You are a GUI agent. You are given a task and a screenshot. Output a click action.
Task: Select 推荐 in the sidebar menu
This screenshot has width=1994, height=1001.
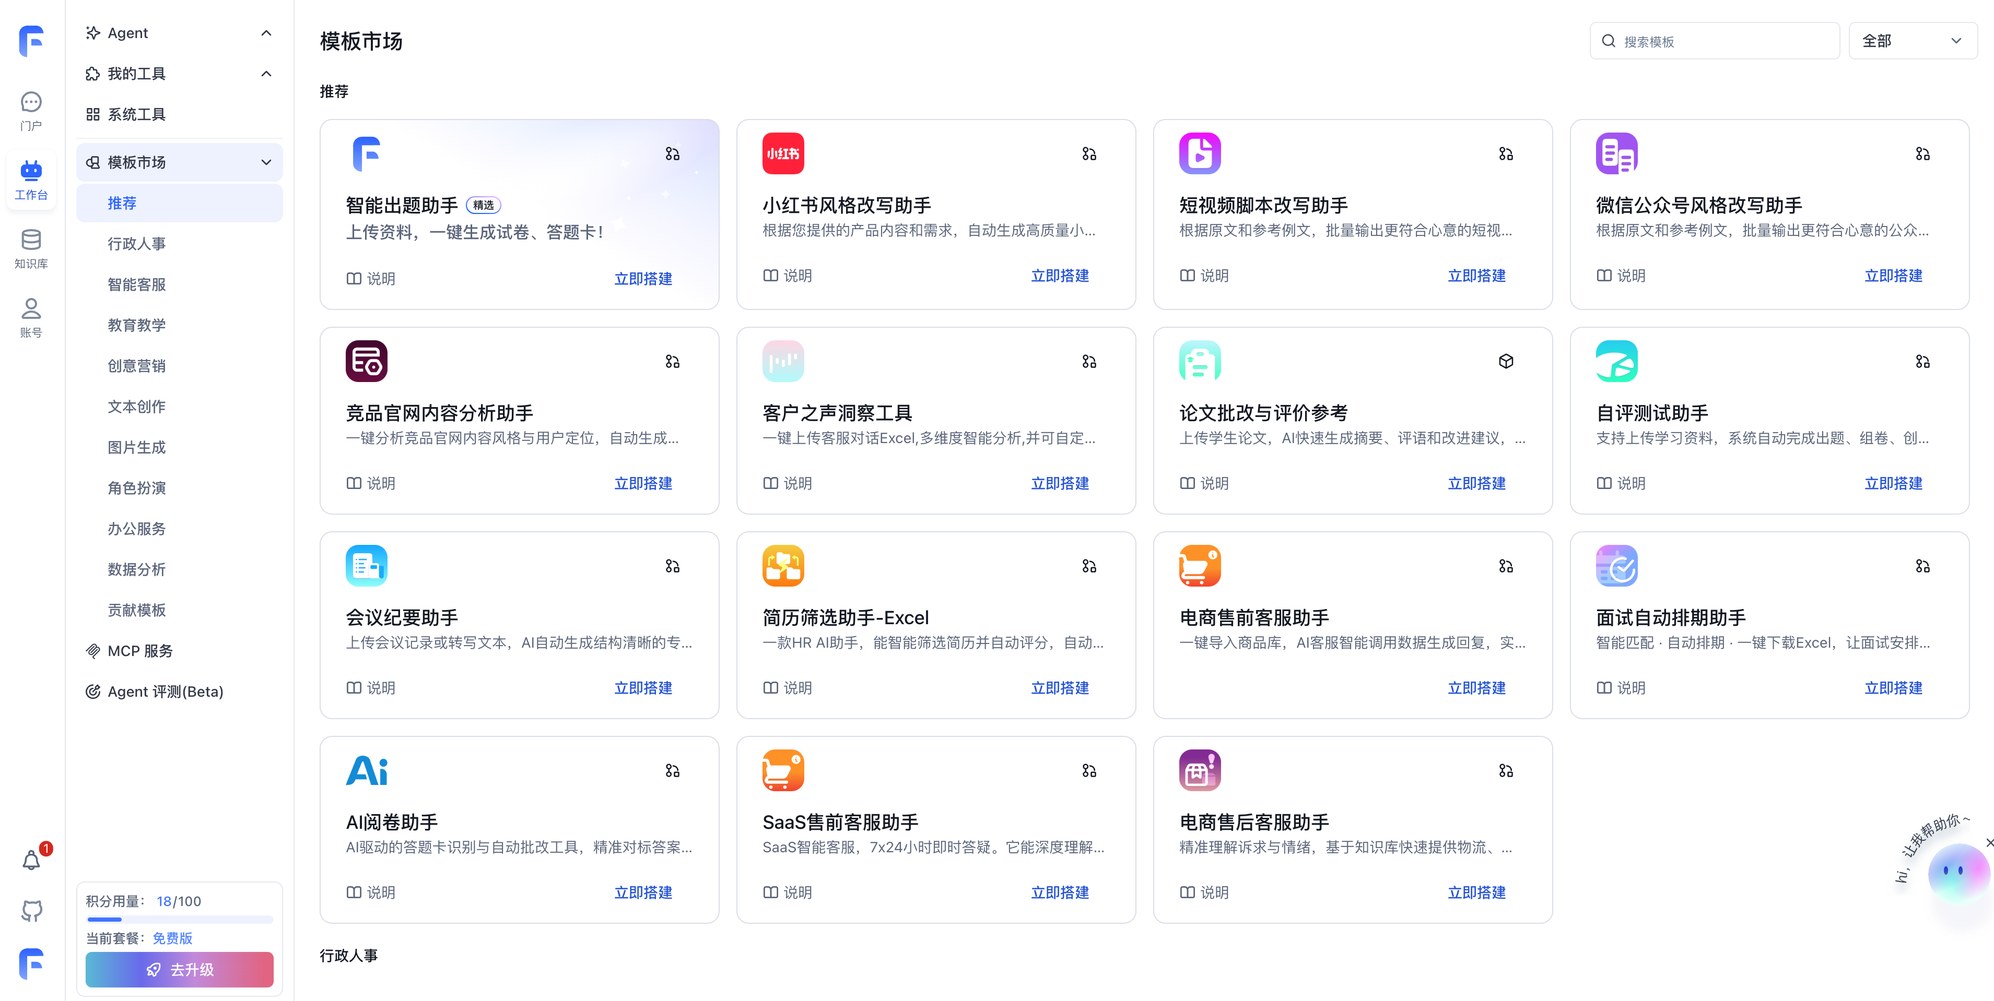pyautogui.click(x=122, y=202)
